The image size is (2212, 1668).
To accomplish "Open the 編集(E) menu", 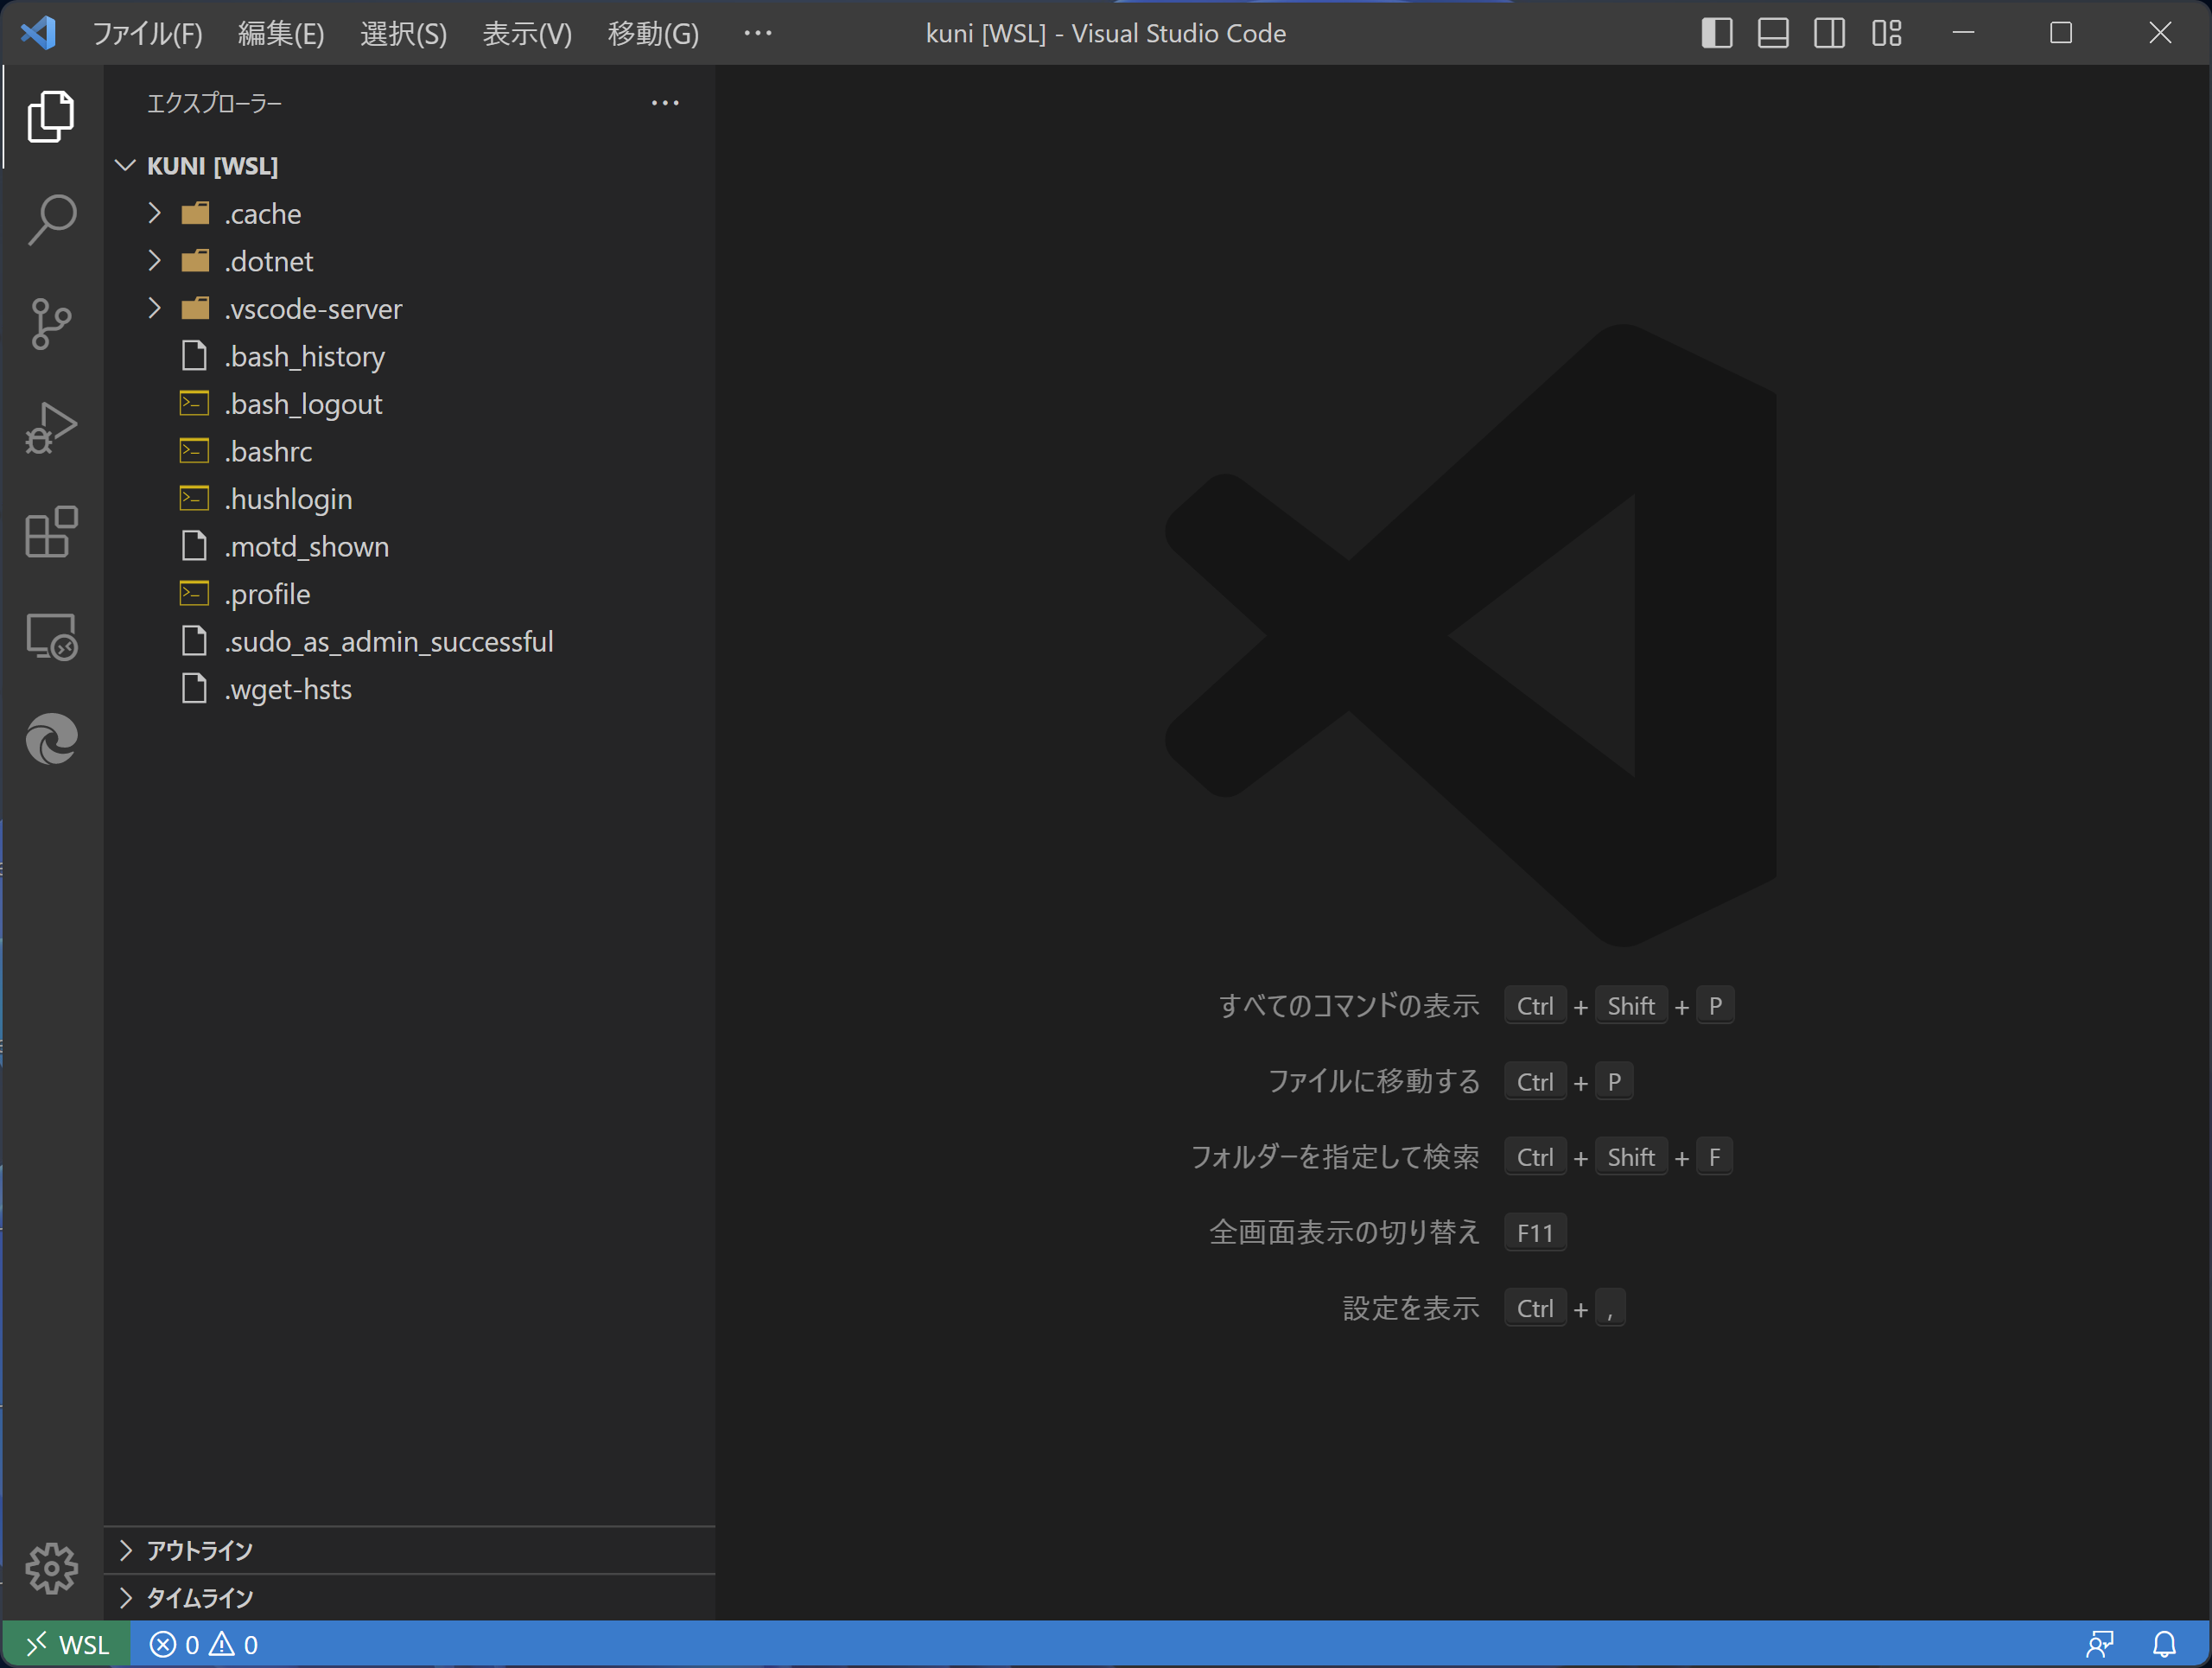I will (281, 33).
